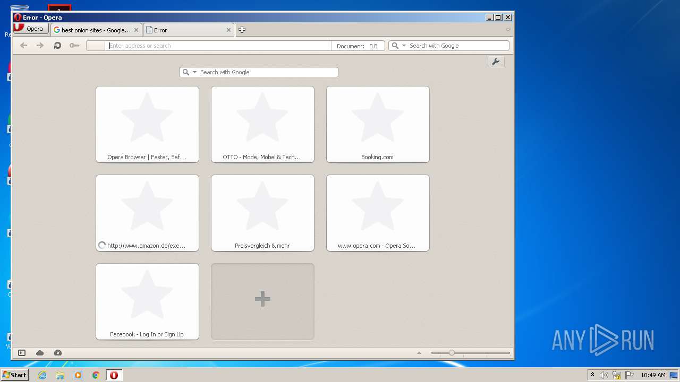The width and height of the screenshot is (680, 382).
Task: Open the Action Center flag icon
Action: click(630, 375)
